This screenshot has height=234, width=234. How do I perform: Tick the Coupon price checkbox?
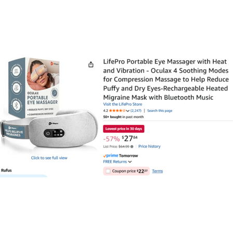[x=108, y=171]
